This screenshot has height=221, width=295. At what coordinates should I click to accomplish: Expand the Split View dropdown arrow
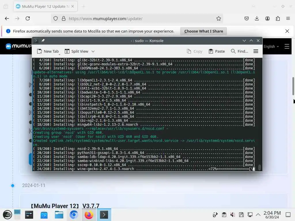pyautogui.click(x=93, y=51)
